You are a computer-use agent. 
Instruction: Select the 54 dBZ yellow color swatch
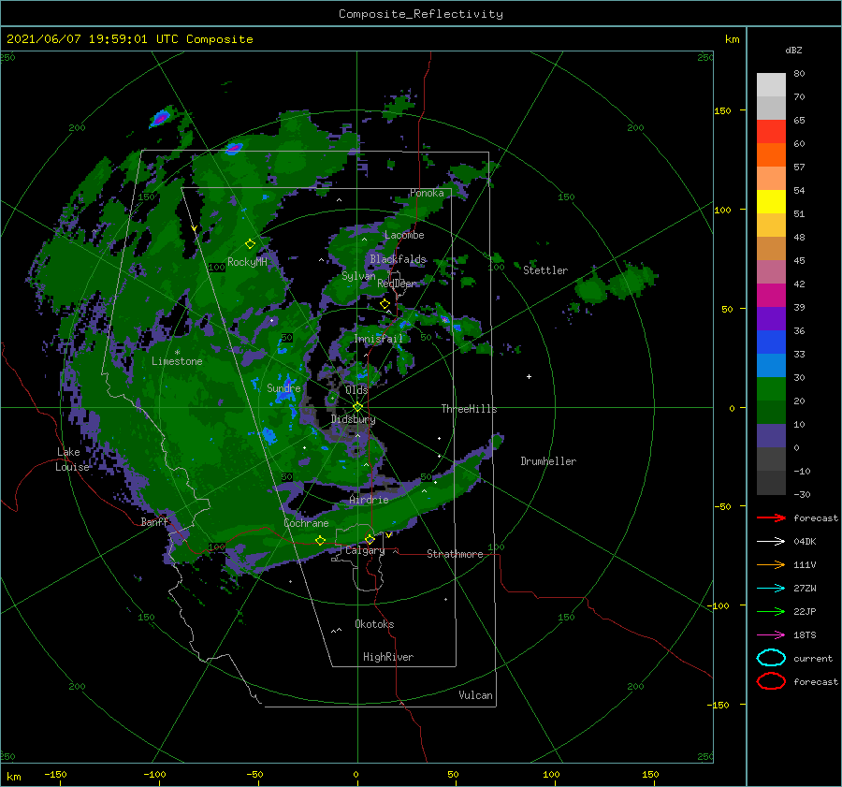pos(771,202)
